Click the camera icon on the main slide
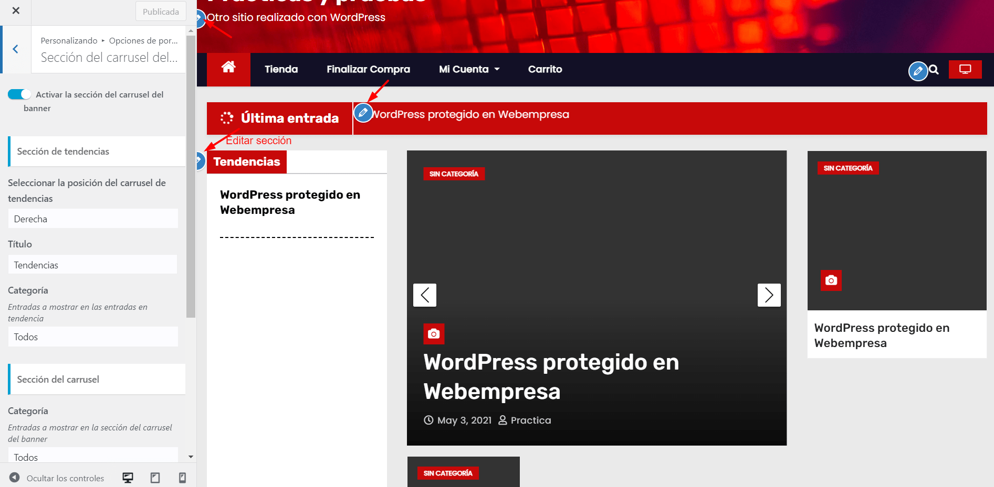The image size is (994, 487). [x=434, y=334]
